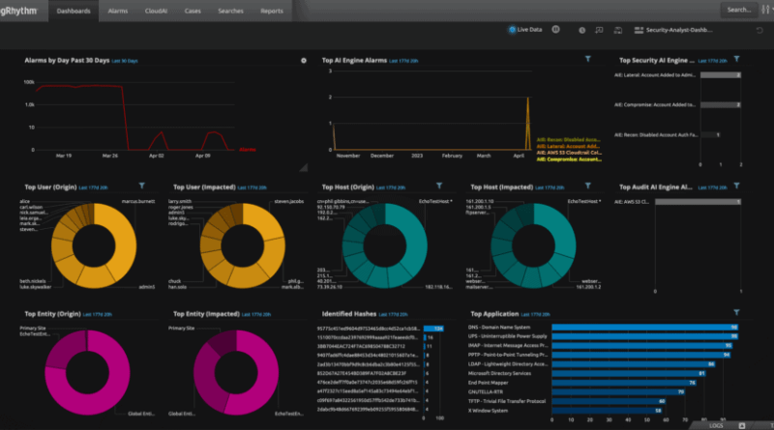Click the steven.jacobs label in Top User (Impacted)
The height and width of the screenshot is (430, 774).
click(289, 201)
